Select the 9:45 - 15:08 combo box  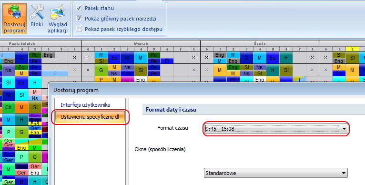(275, 129)
